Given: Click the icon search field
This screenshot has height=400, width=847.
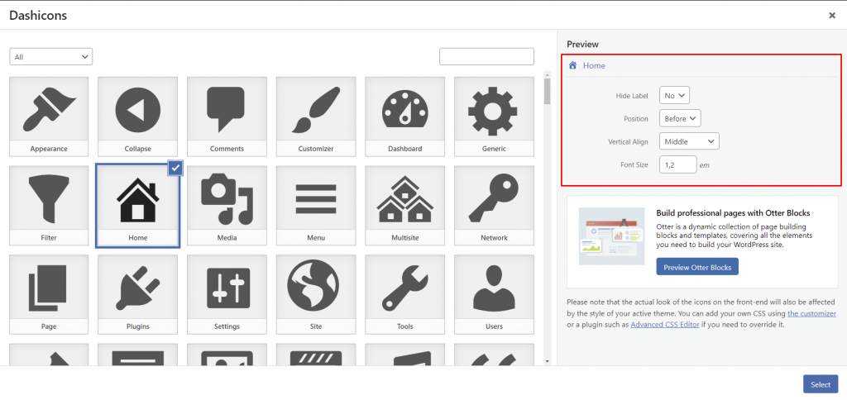Looking at the screenshot, I should [486, 57].
